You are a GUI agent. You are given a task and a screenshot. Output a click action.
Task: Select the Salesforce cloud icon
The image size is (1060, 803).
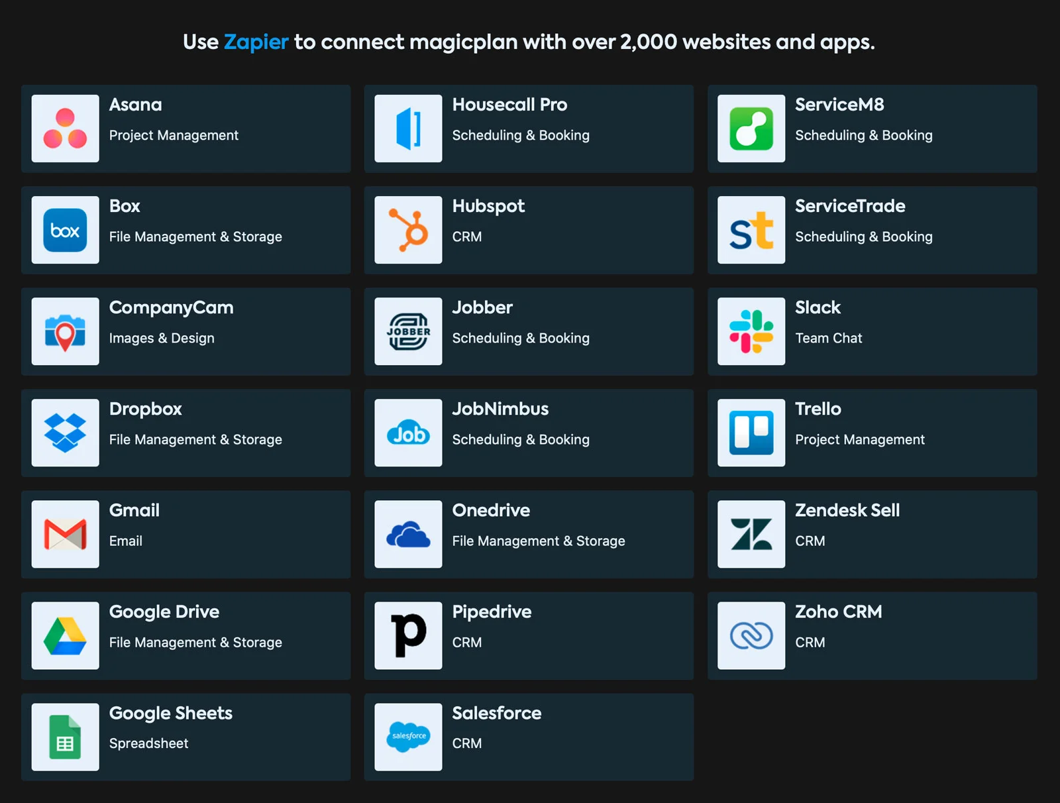click(x=408, y=737)
